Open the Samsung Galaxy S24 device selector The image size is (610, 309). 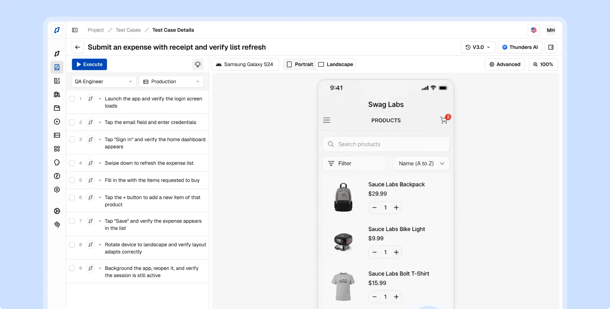tap(245, 64)
